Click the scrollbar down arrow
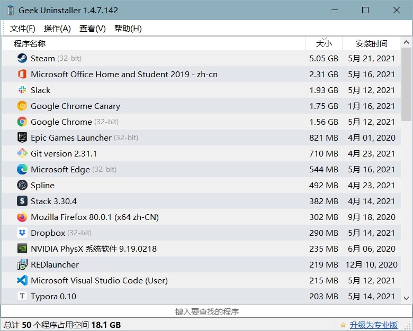This screenshot has height=331, width=413. pyautogui.click(x=406, y=298)
